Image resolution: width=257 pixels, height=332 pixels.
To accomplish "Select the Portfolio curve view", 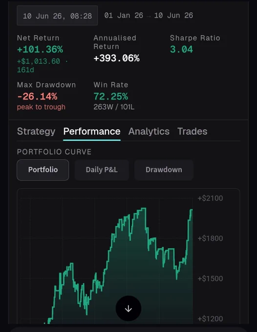I will click(43, 170).
